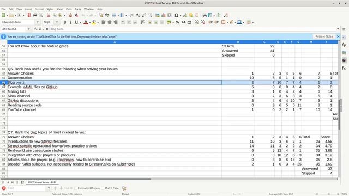Open the Sheet menu
Screen dimensions: 349x196
59,9
